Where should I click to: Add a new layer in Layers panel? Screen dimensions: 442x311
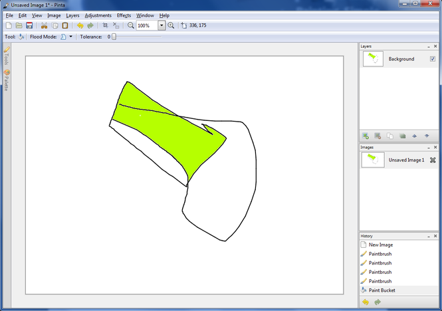(366, 136)
